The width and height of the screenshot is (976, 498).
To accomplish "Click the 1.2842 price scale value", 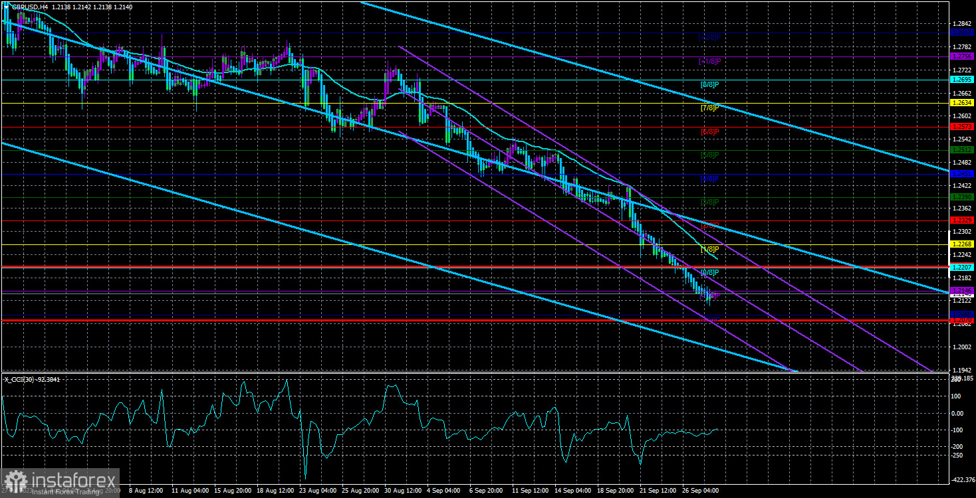I will tap(962, 24).
